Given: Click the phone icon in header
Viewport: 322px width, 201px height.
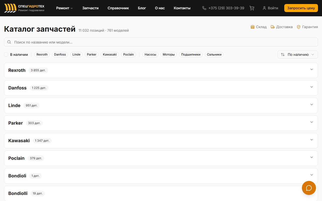Looking at the screenshot, I should click(204, 8).
